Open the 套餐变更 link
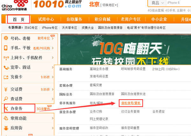This screenshot has height=136, width=191. coord(96,85)
